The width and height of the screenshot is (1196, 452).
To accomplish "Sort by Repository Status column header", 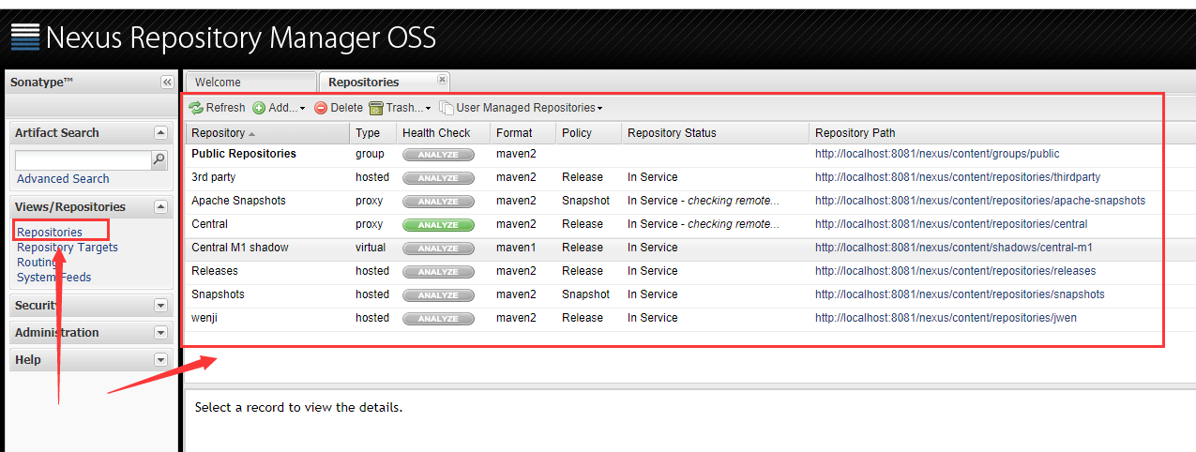I will 716,133.
